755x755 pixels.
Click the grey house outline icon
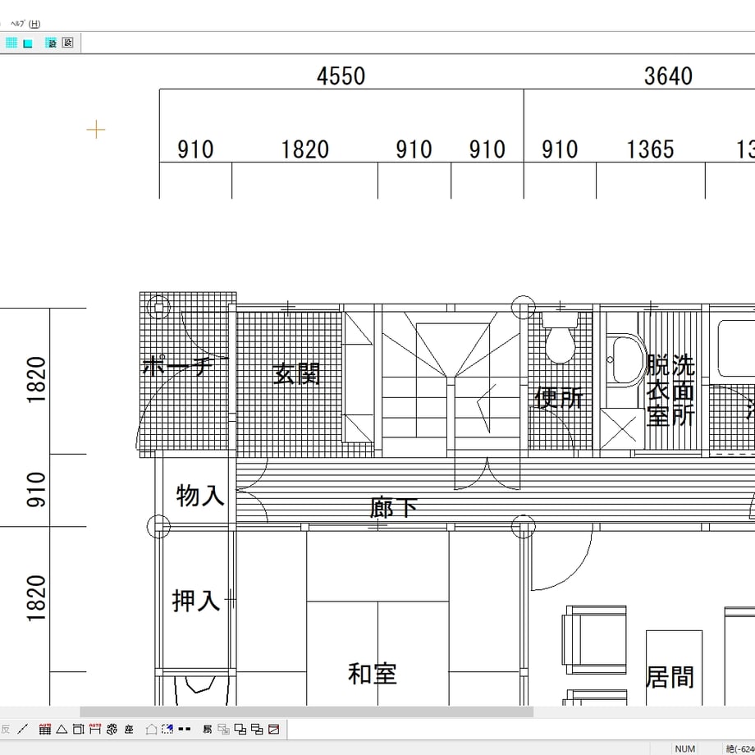(151, 730)
